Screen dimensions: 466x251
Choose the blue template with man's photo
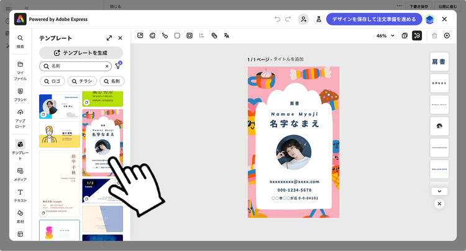click(x=60, y=107)
